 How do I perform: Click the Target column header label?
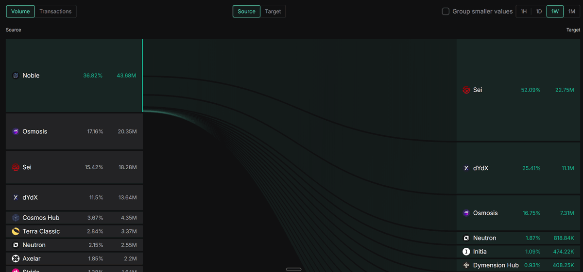click(x=573, y=30)
